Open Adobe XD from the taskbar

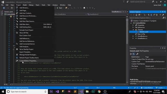(x=69, y=92)
